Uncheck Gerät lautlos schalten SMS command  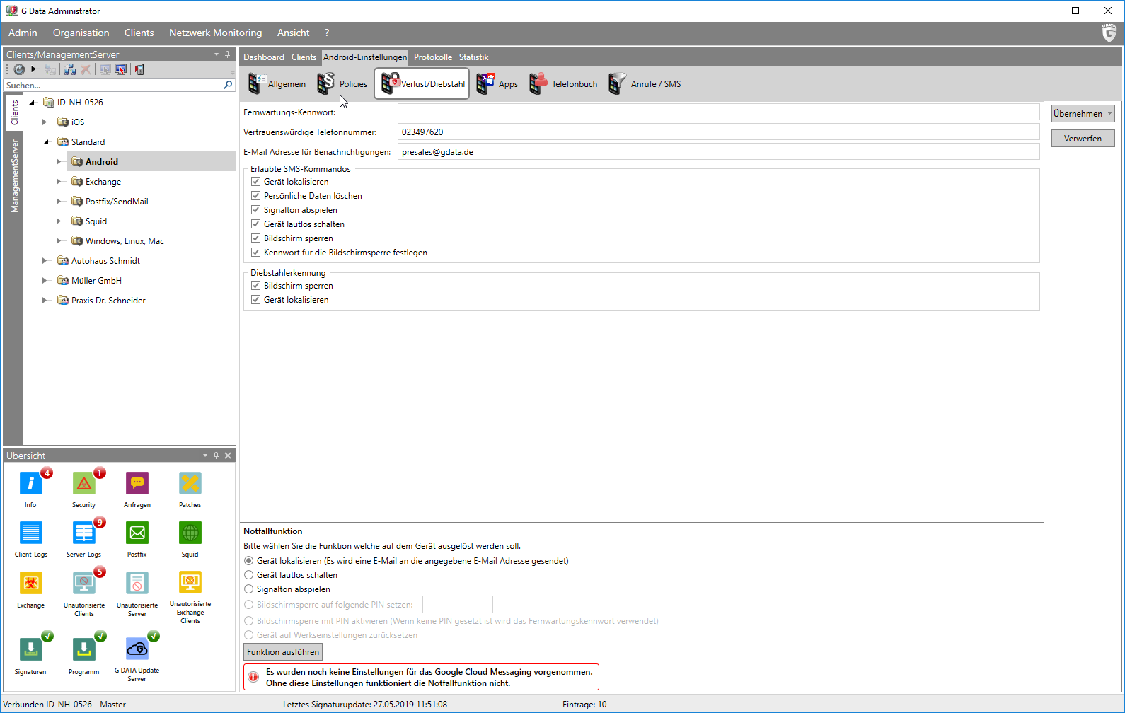[255, 224]
